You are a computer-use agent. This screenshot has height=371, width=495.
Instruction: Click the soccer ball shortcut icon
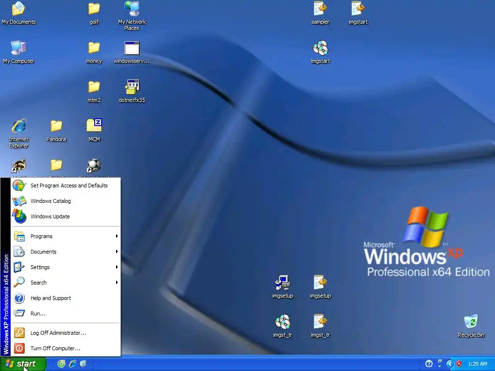(x=94, y=166)
